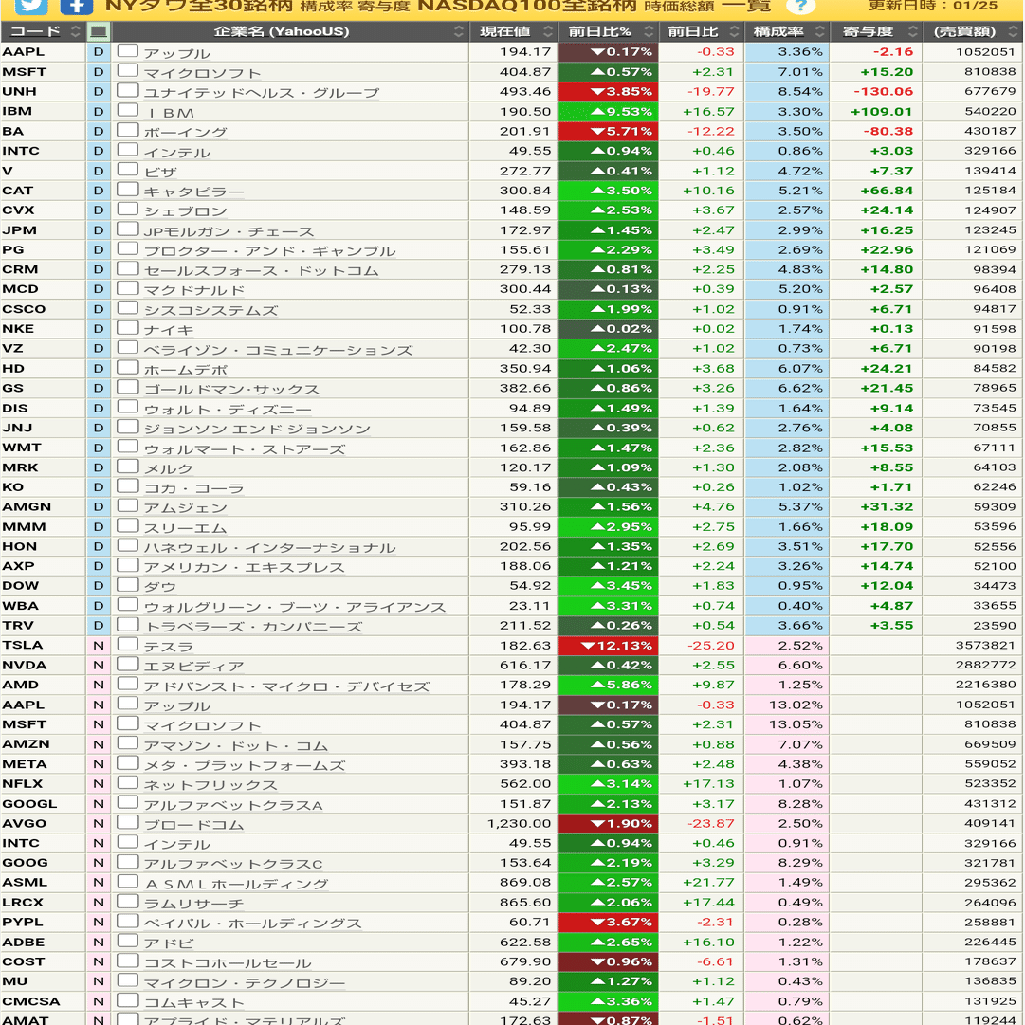The height and width of the screenshot is (1025, 1025).
Task: Open the アドバンスト・マイクロ・デバイセズ link
Action: [286, 686]
